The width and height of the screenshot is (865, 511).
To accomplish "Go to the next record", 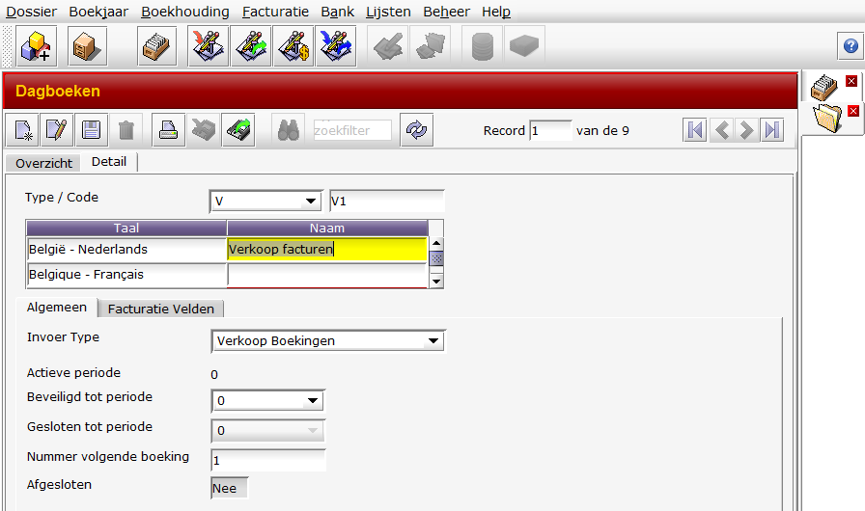I will point(746,130).
